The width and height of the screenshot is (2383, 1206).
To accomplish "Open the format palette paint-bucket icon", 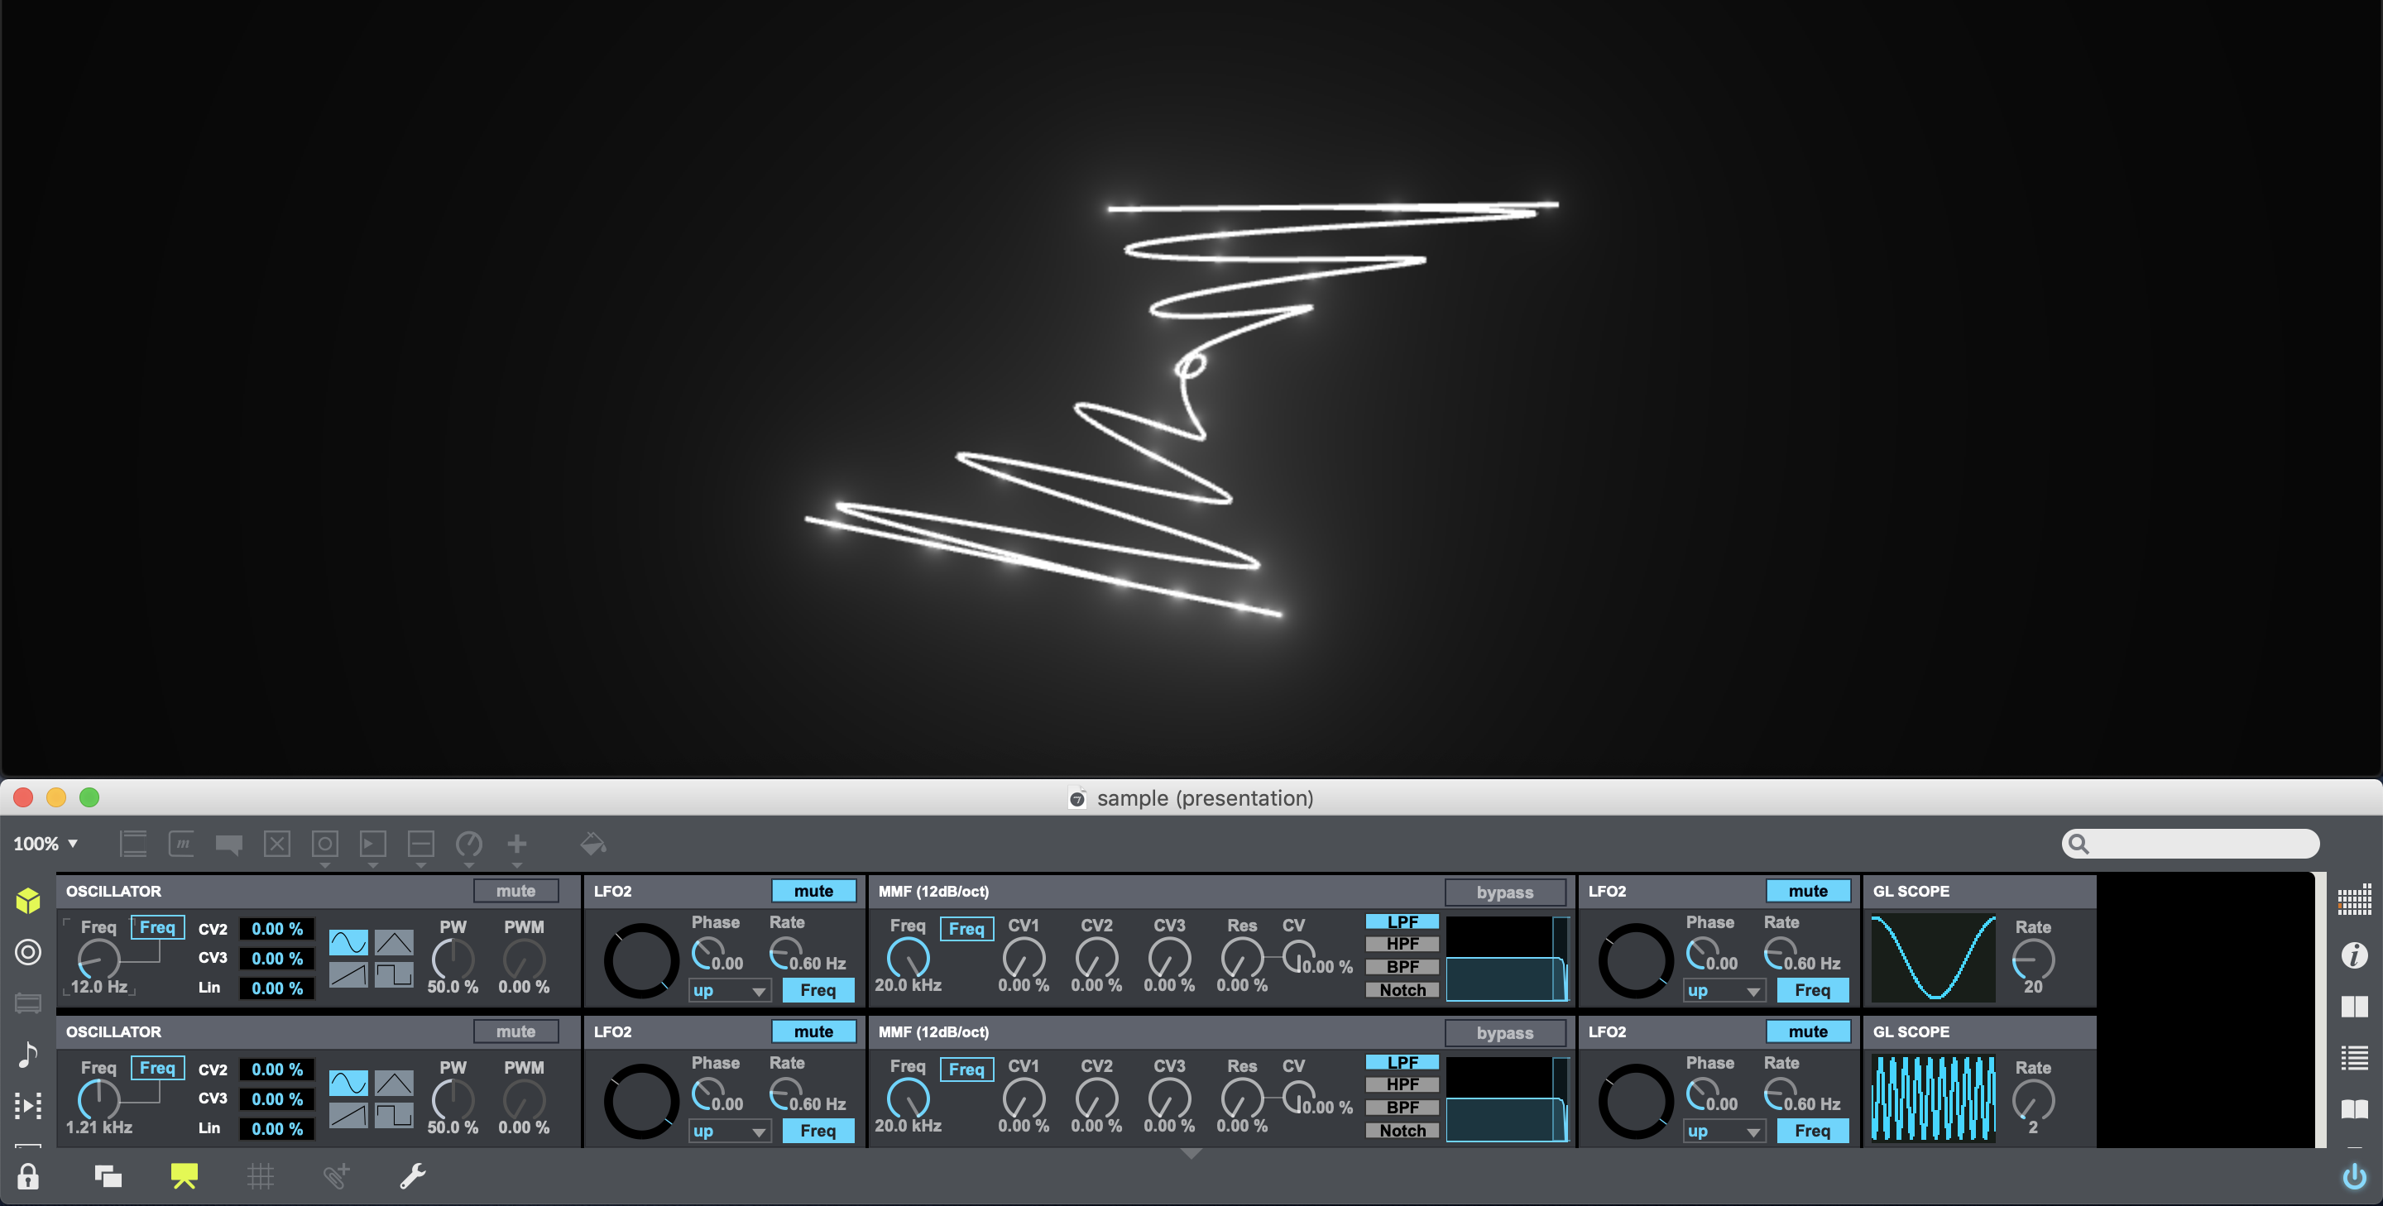I will [593, 844].
